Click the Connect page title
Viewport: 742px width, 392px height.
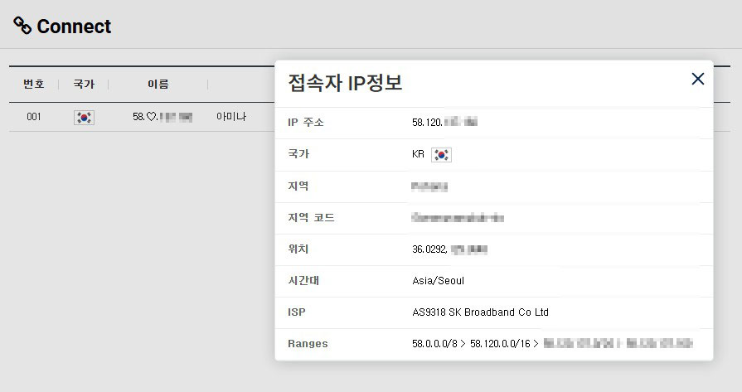pos(74,27)
